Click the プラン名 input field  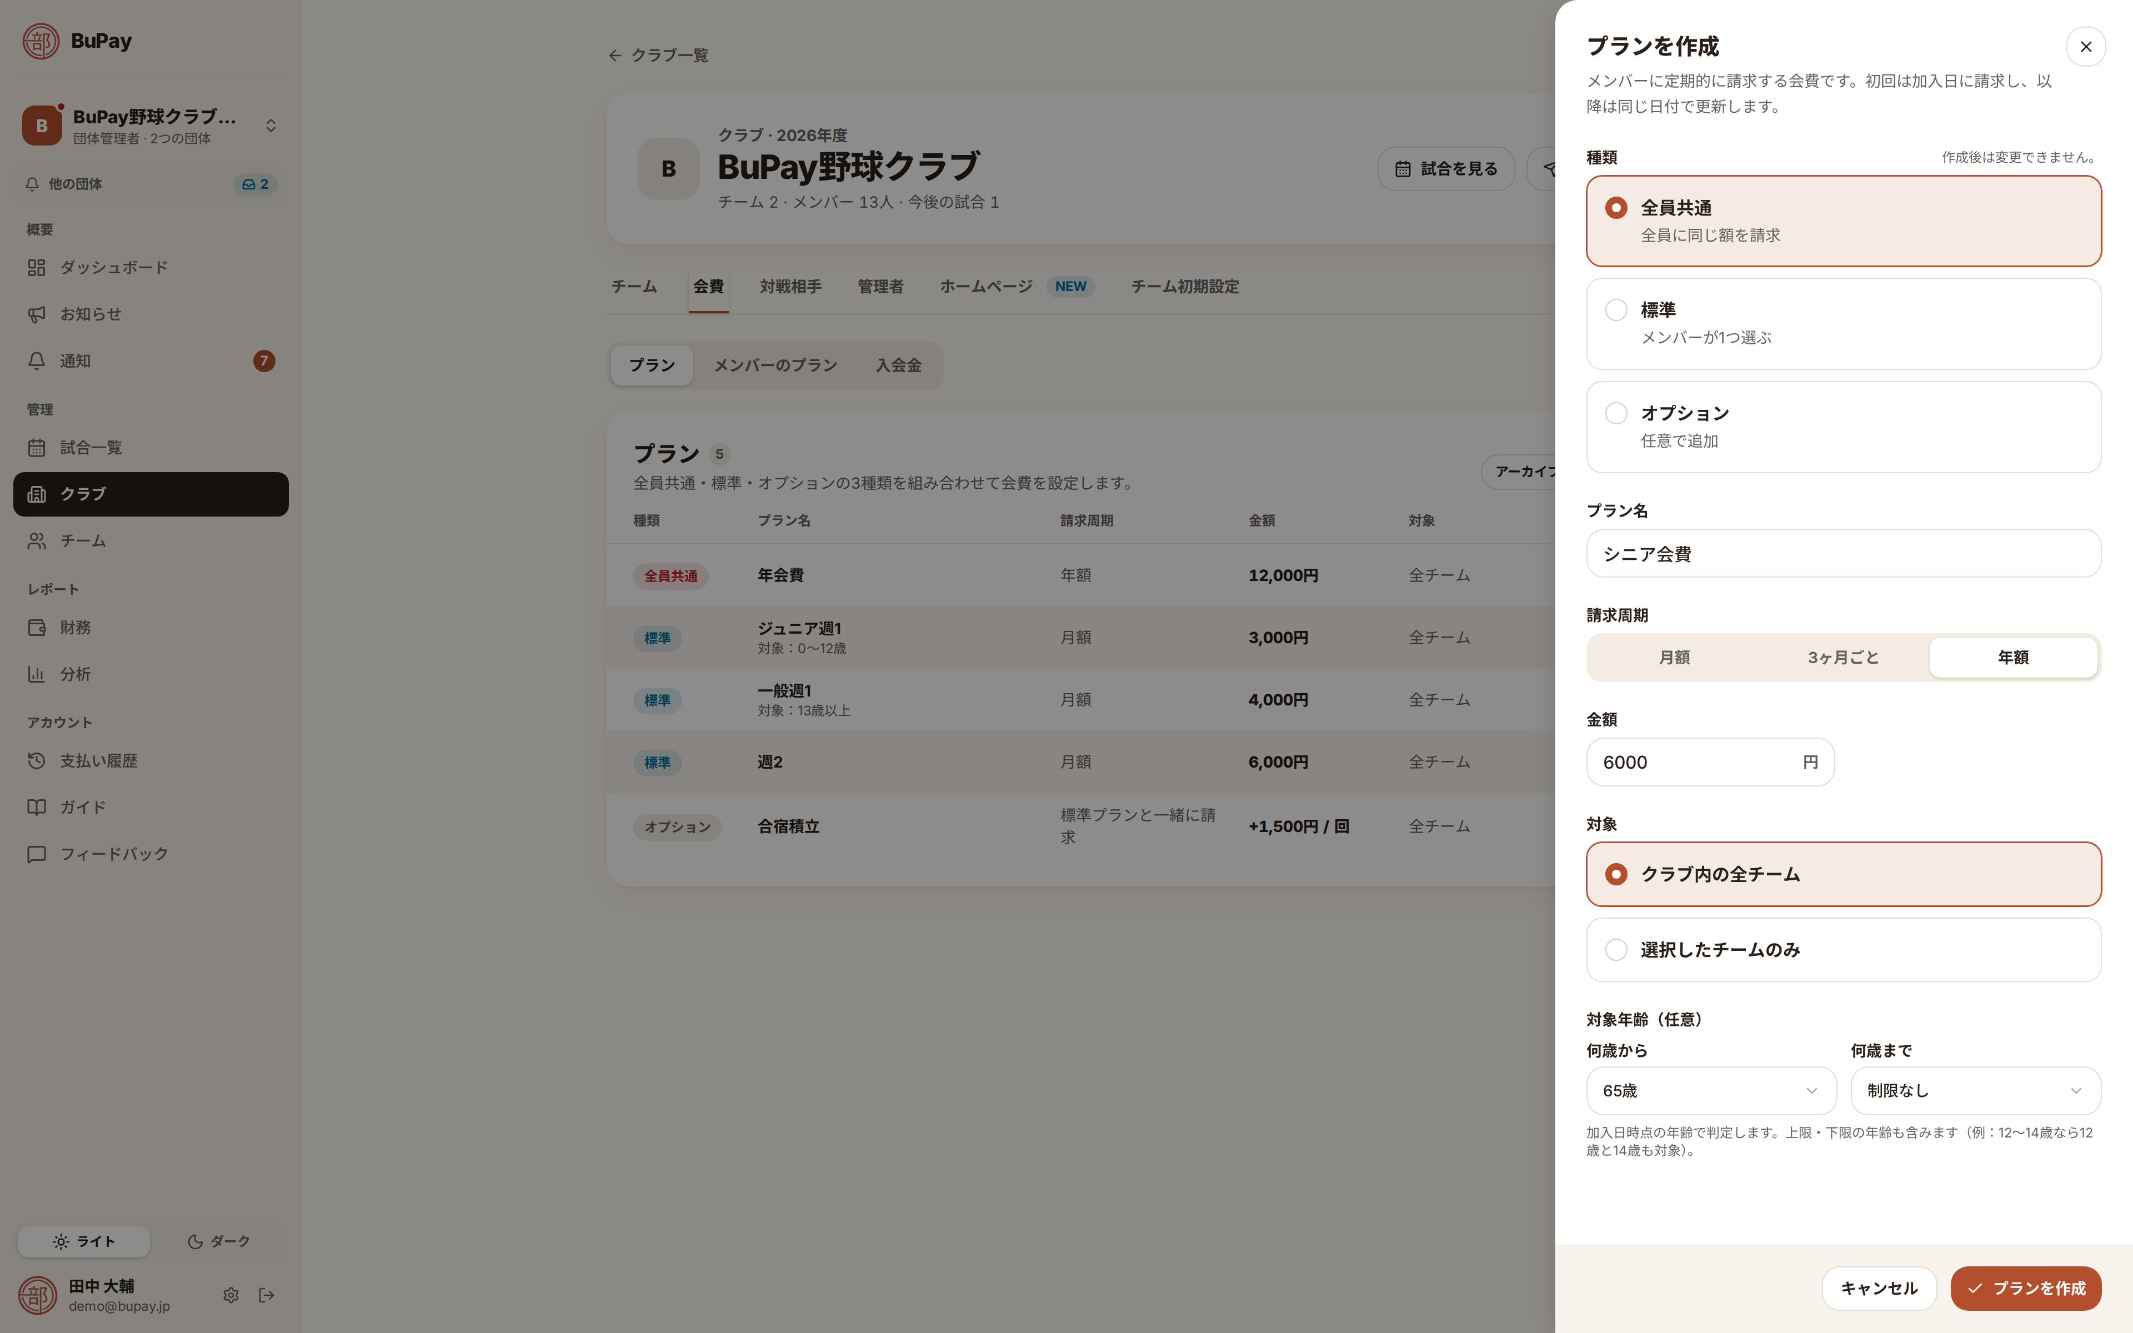point(1843,554)
